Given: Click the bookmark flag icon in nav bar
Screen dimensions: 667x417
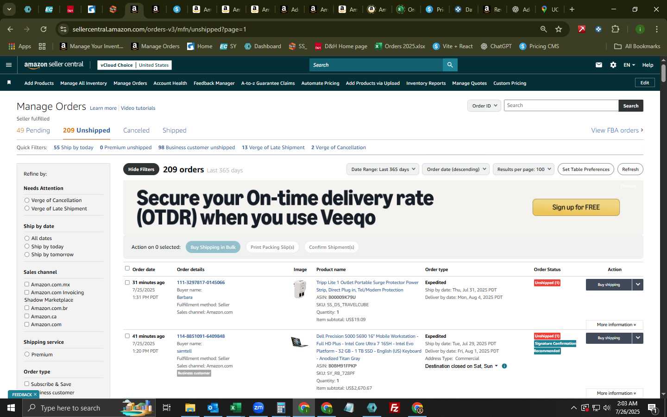Looking at the screenshot, I should (x=9, y=82).
